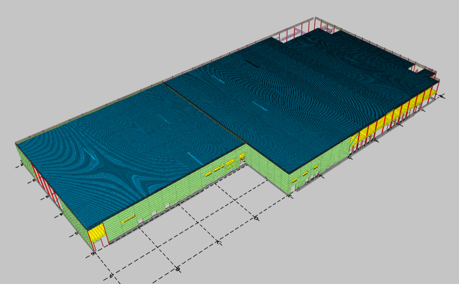The image size is (459, 284).
Task: Select the roof step line between roof sections
Action: tap(204, 114)
